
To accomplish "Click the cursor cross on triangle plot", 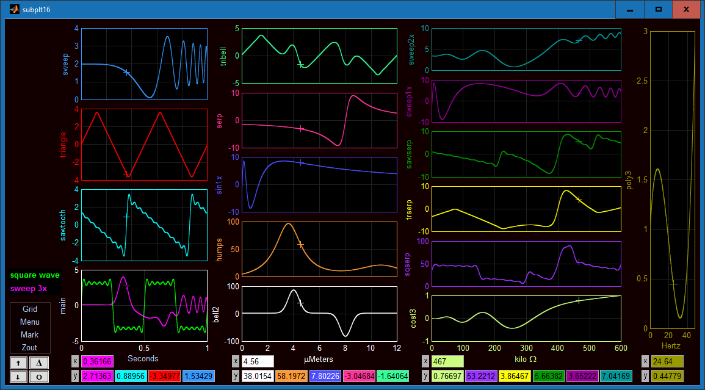I will pos(127,174).
